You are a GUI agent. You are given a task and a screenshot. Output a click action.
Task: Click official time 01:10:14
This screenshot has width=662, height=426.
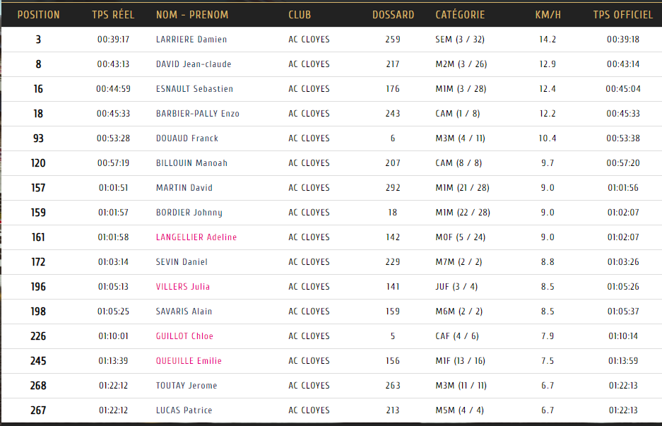[623, 336]
